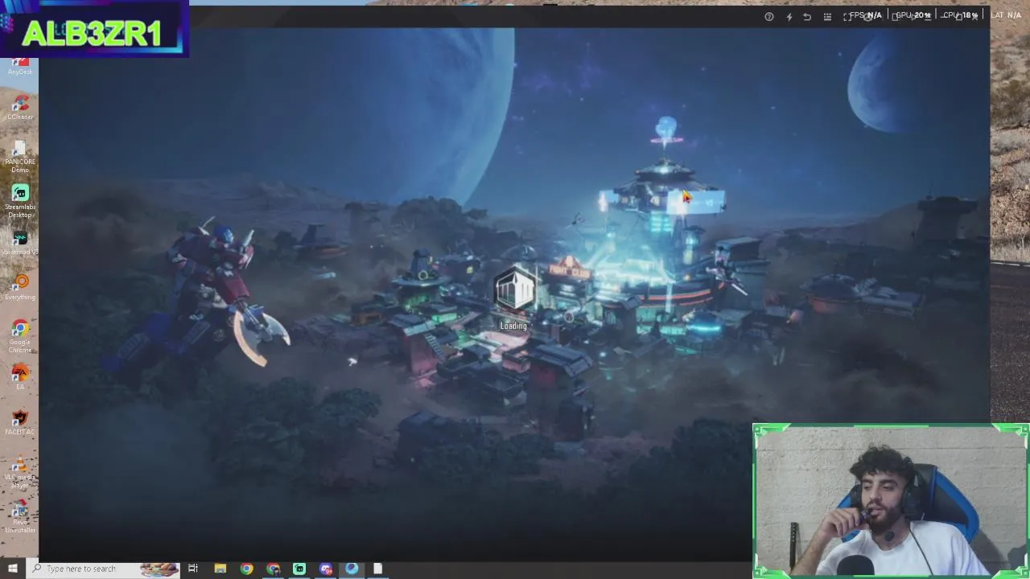1030x579 pixels.
Task: Open File Explorer from the taskbar
Action: pyautogui.click(x=220, y=569)
